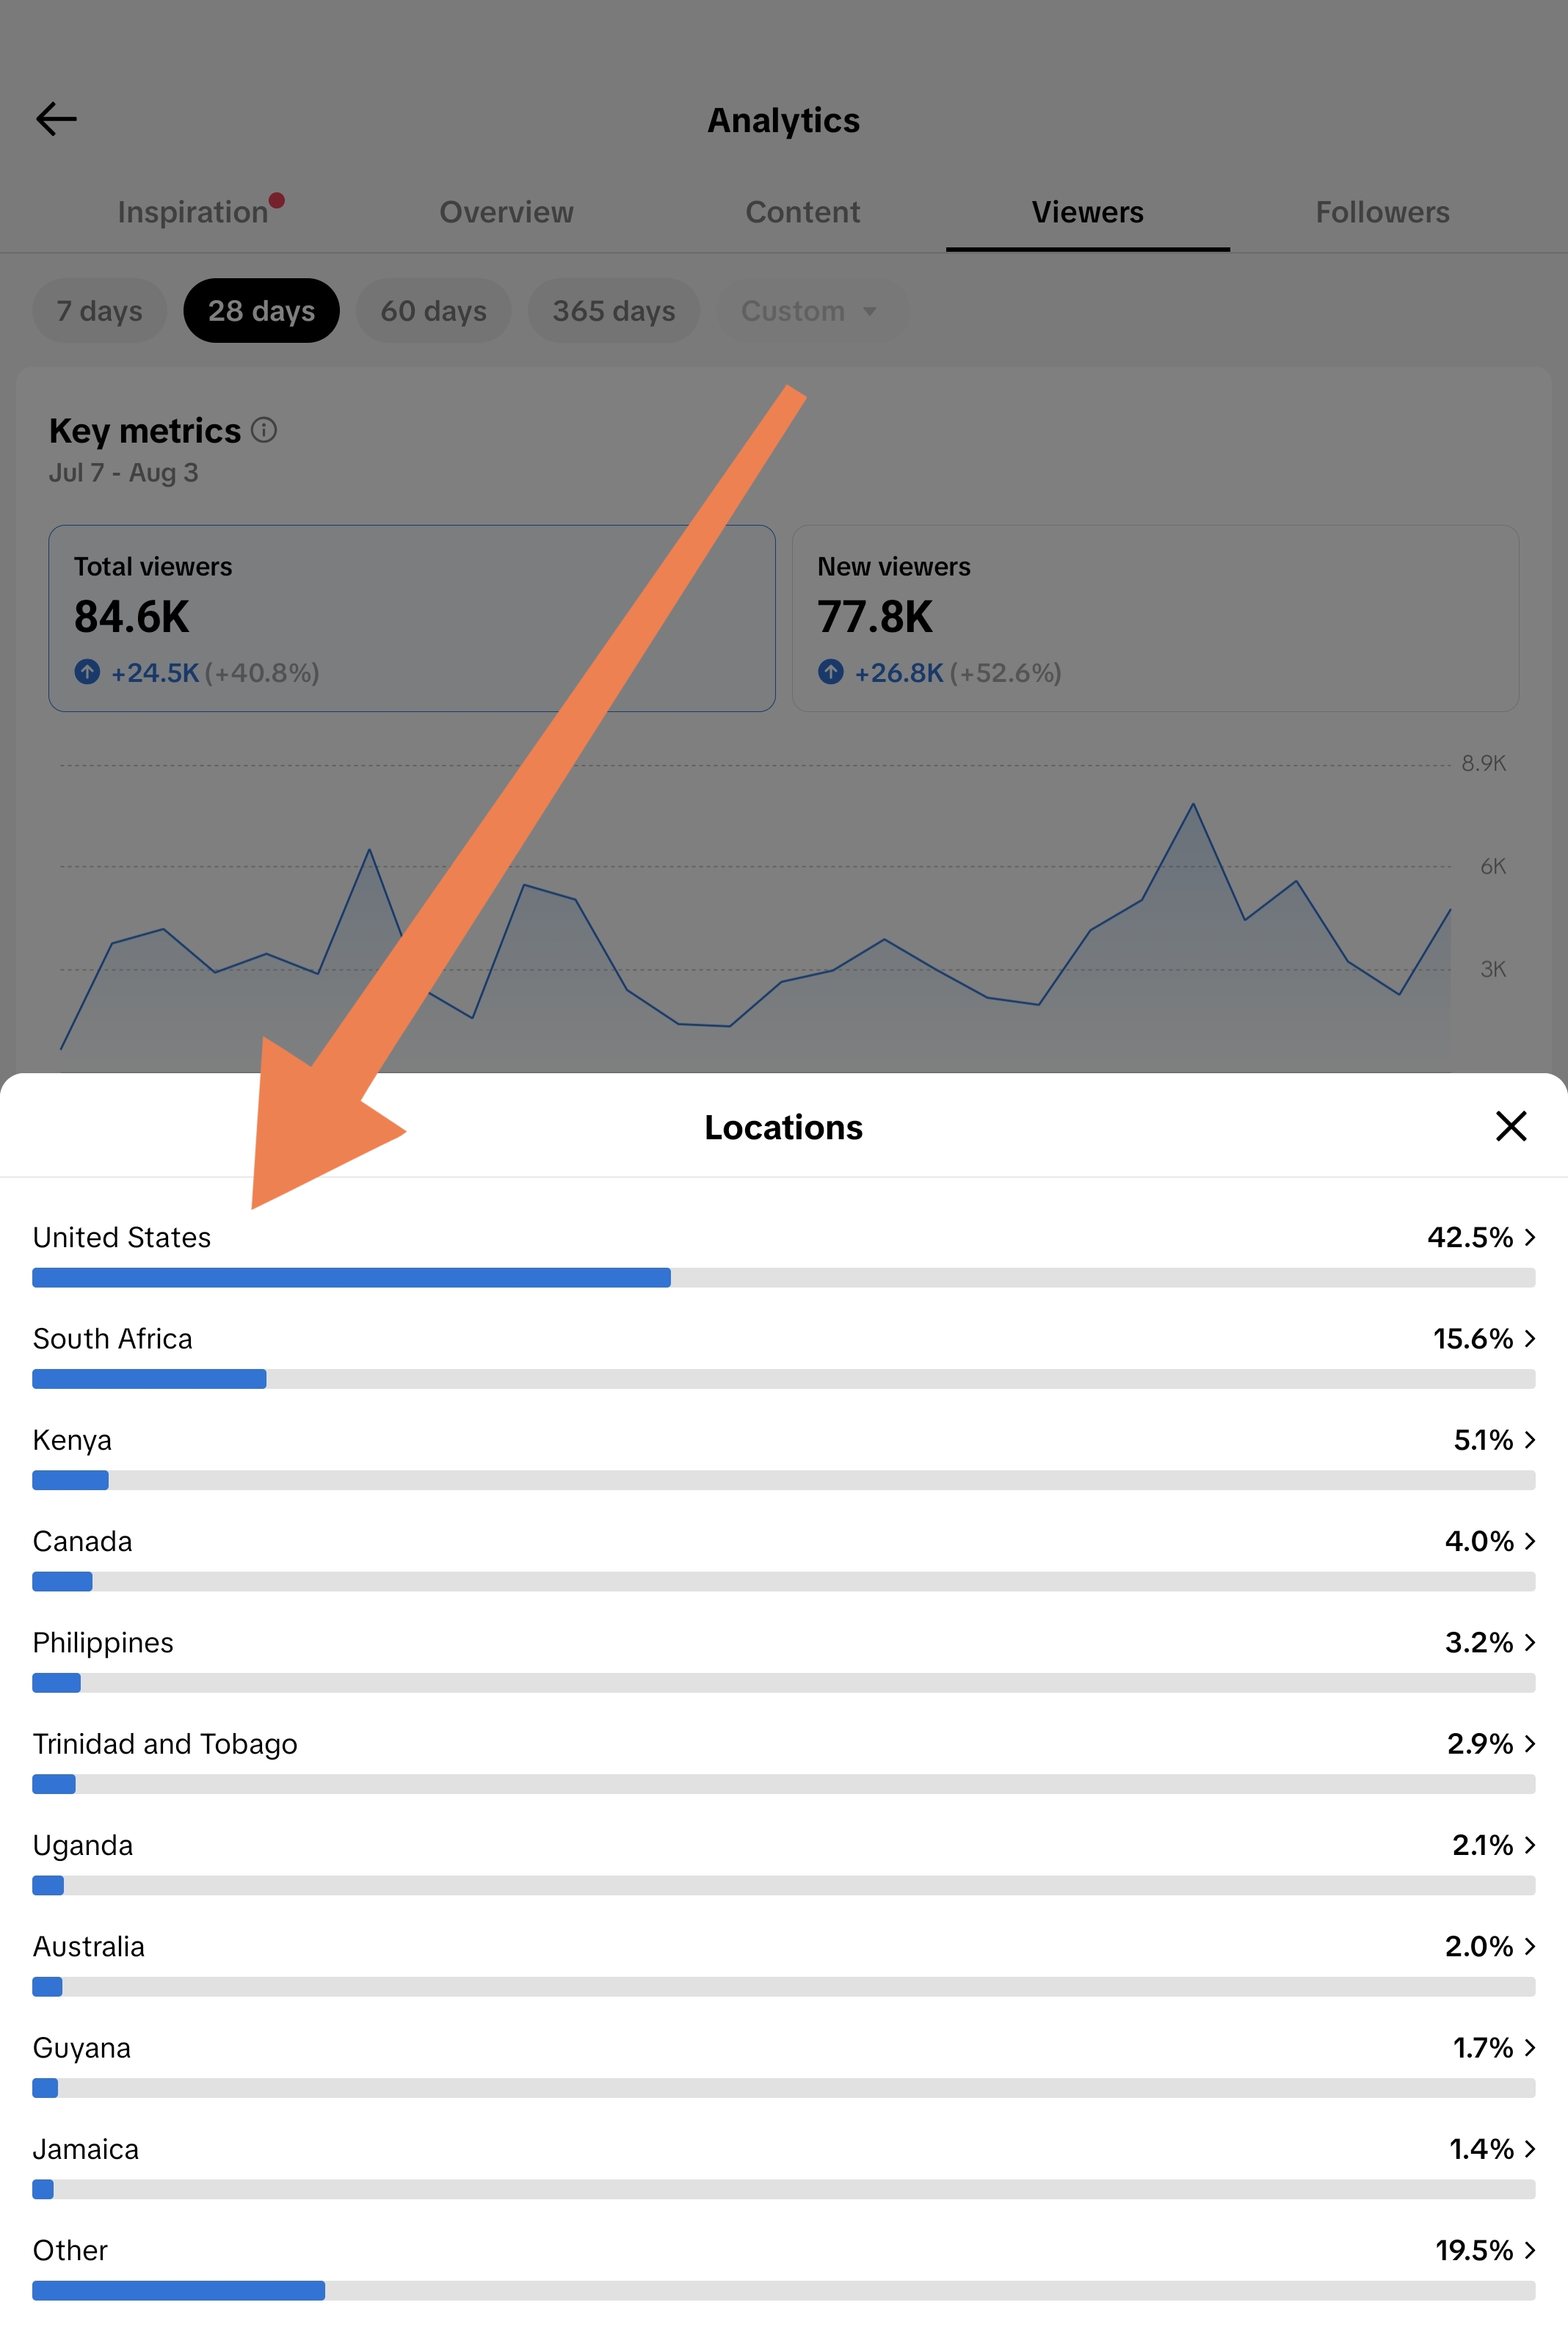Image resolution: width=1568 pixels, height=2349 pixels.
Task: Open Key metrics info icon
Action: coord(264,430)
